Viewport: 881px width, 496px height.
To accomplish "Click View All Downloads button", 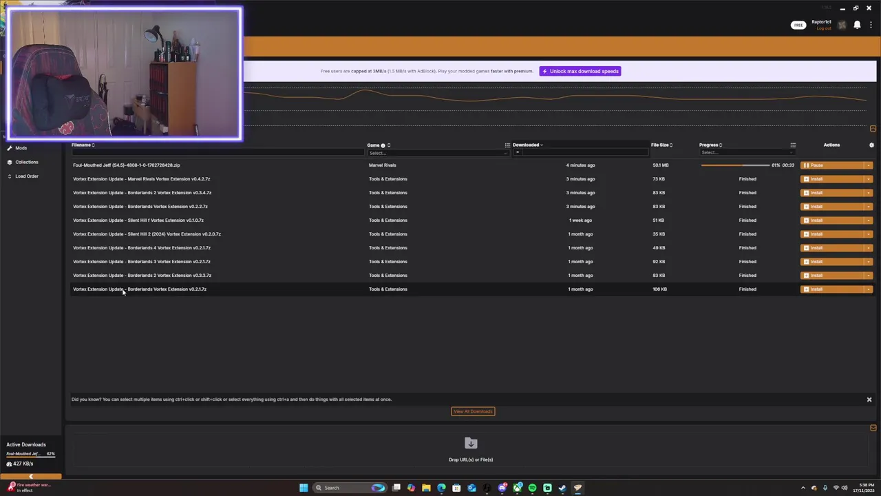I will coord(473,411).
